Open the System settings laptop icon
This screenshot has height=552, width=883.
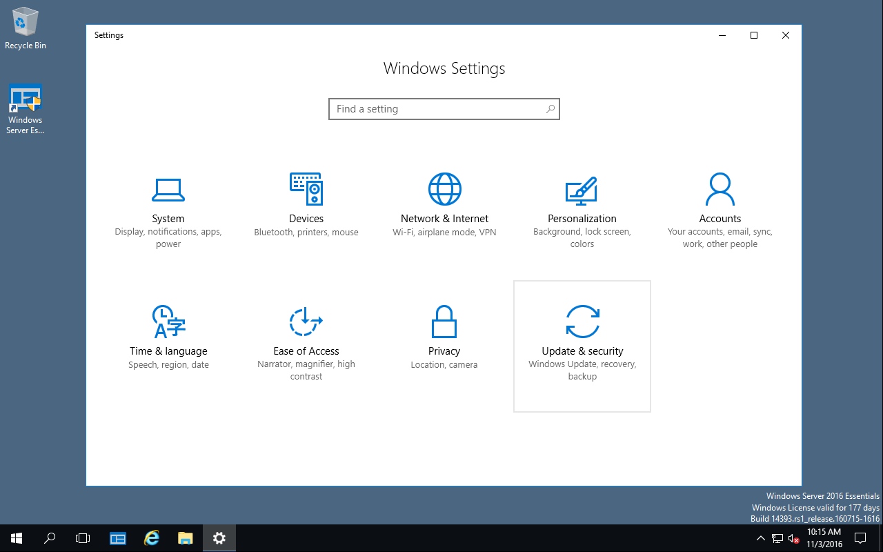(x=168, y=189)
